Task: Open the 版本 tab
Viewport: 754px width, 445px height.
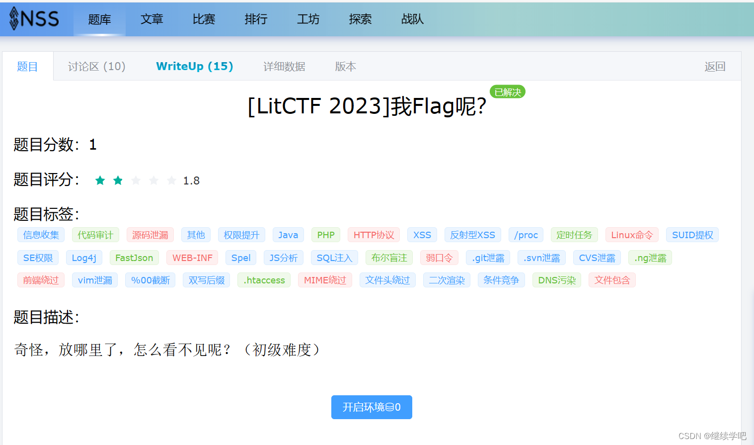Action: point(345,66)
